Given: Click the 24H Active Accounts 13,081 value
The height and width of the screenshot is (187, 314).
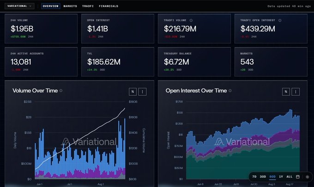Looking at the screenshot, I should (x=21, y=62).
